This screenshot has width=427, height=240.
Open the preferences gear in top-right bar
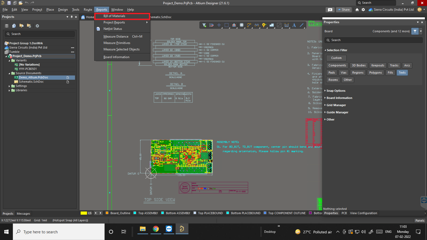coord(363,10)
